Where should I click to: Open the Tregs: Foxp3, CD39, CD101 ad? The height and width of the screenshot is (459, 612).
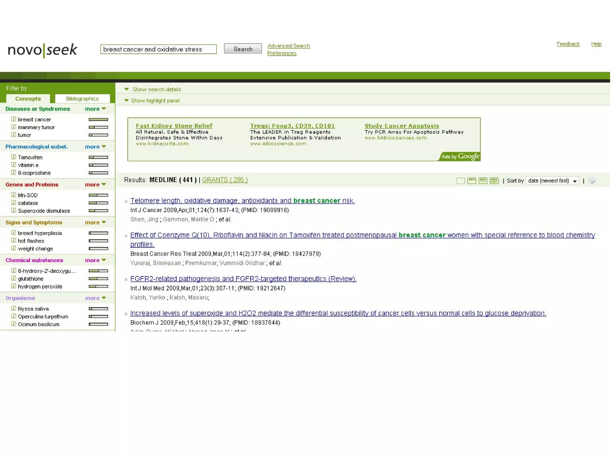tap(292, 126)
